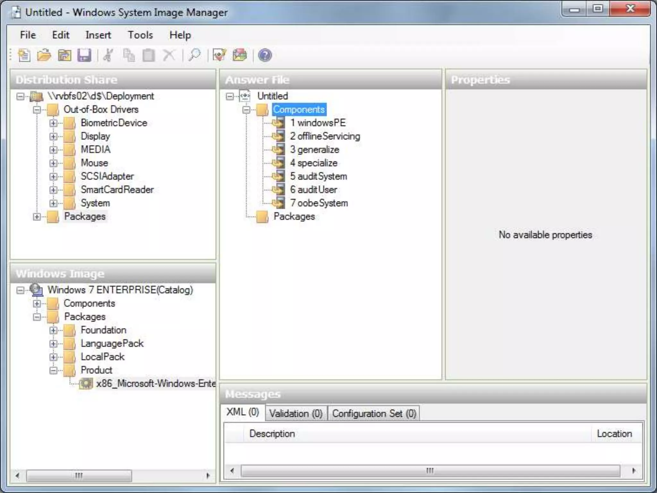Click the blue Help question mark icon

(x=265, y=55)
